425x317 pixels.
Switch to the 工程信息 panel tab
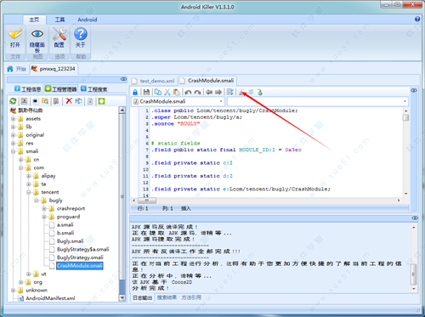tap(28, 89)
